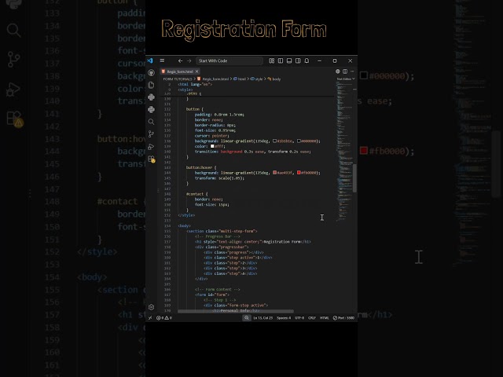Viewport: 503px width, 377px height.
Task: Click the cursor: pointer line 137
Action: pyautogui.click(x=211, y=136)
